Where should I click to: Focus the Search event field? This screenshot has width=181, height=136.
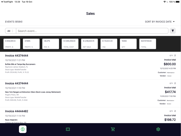pyautogui.click(x=92, y=31)
